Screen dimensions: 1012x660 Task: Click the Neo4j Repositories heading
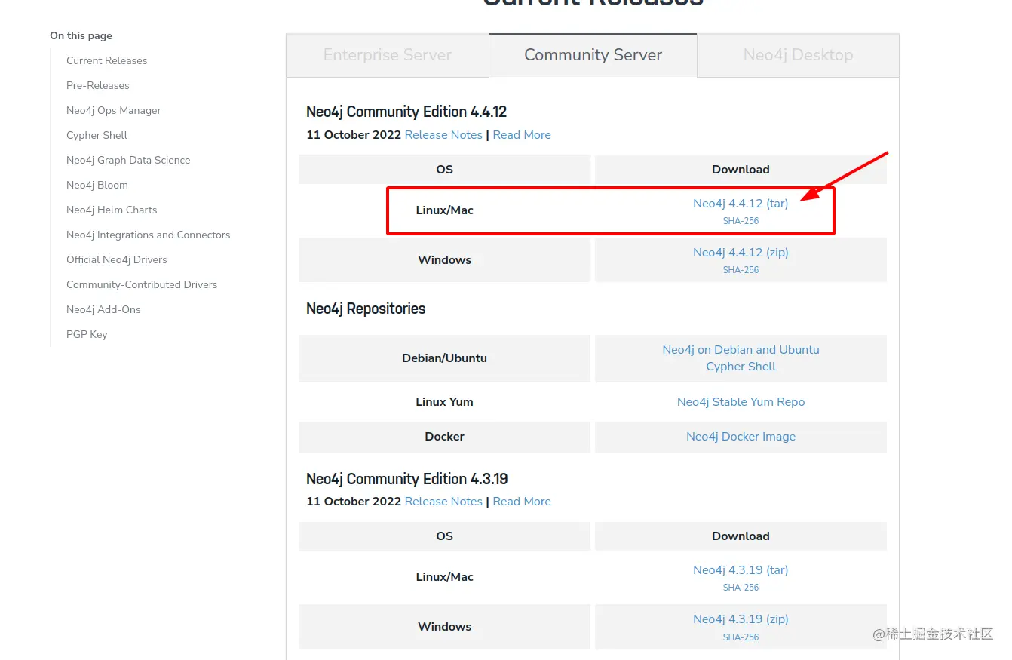(366, 309)
